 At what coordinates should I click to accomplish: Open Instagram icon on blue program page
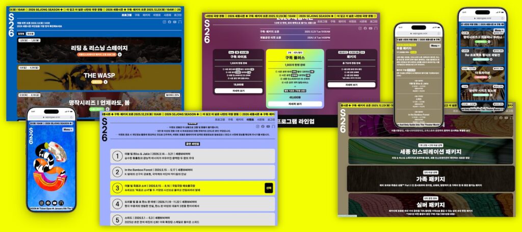(165, 22)
